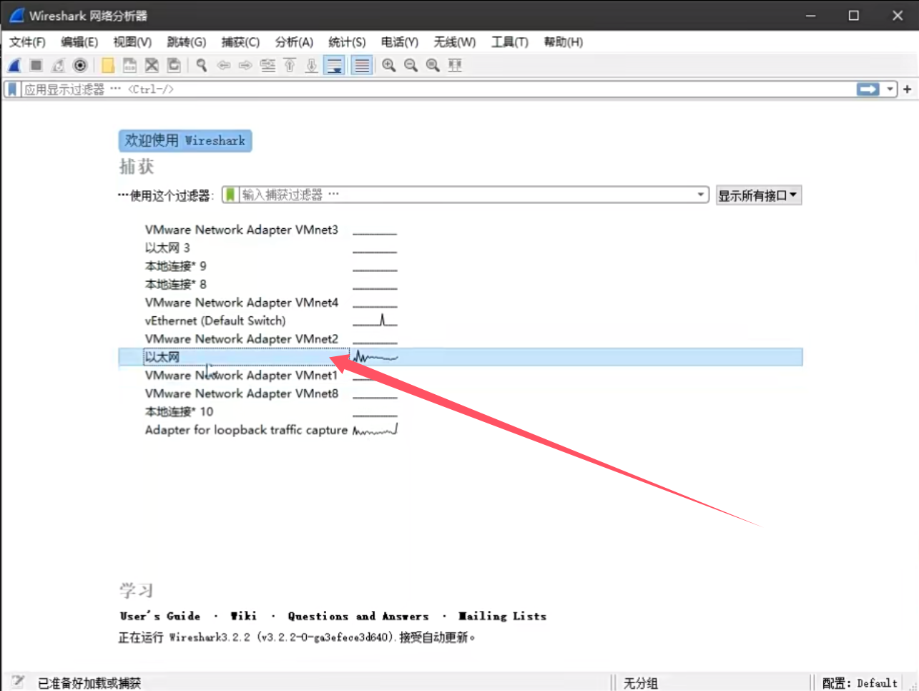Click the expert info icon in status bar
919x691 pixels.
click(x=18, y=682)
